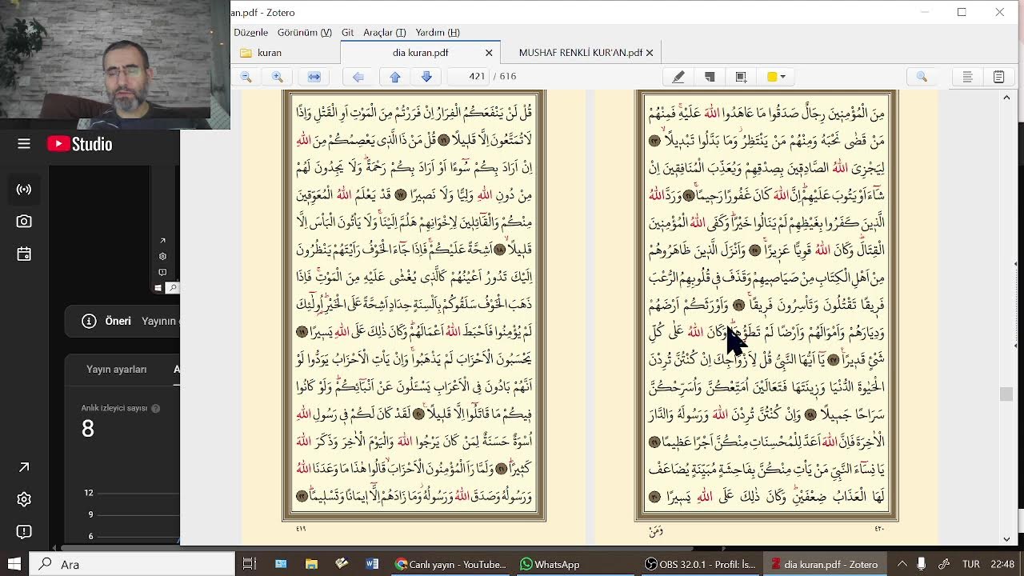This screenshot has height=576, width=1024.
Task: Show hidden system tray icons
Action: click(x=902, y=564)
